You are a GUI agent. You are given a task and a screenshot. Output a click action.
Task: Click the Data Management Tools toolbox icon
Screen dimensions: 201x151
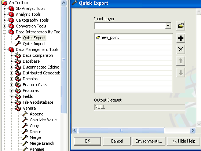point(11,49)
